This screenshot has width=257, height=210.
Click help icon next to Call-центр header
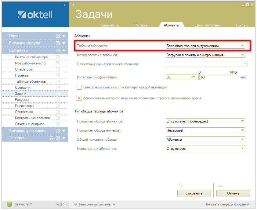click(58, 50)
